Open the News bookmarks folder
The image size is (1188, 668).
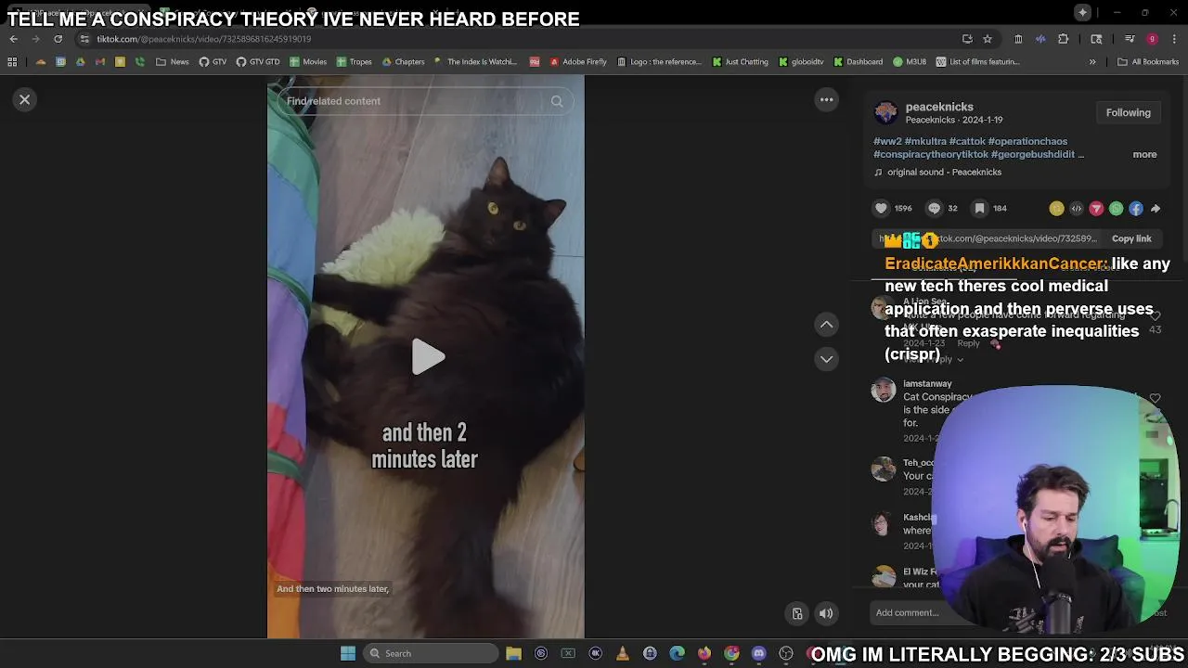pos(173,62)
